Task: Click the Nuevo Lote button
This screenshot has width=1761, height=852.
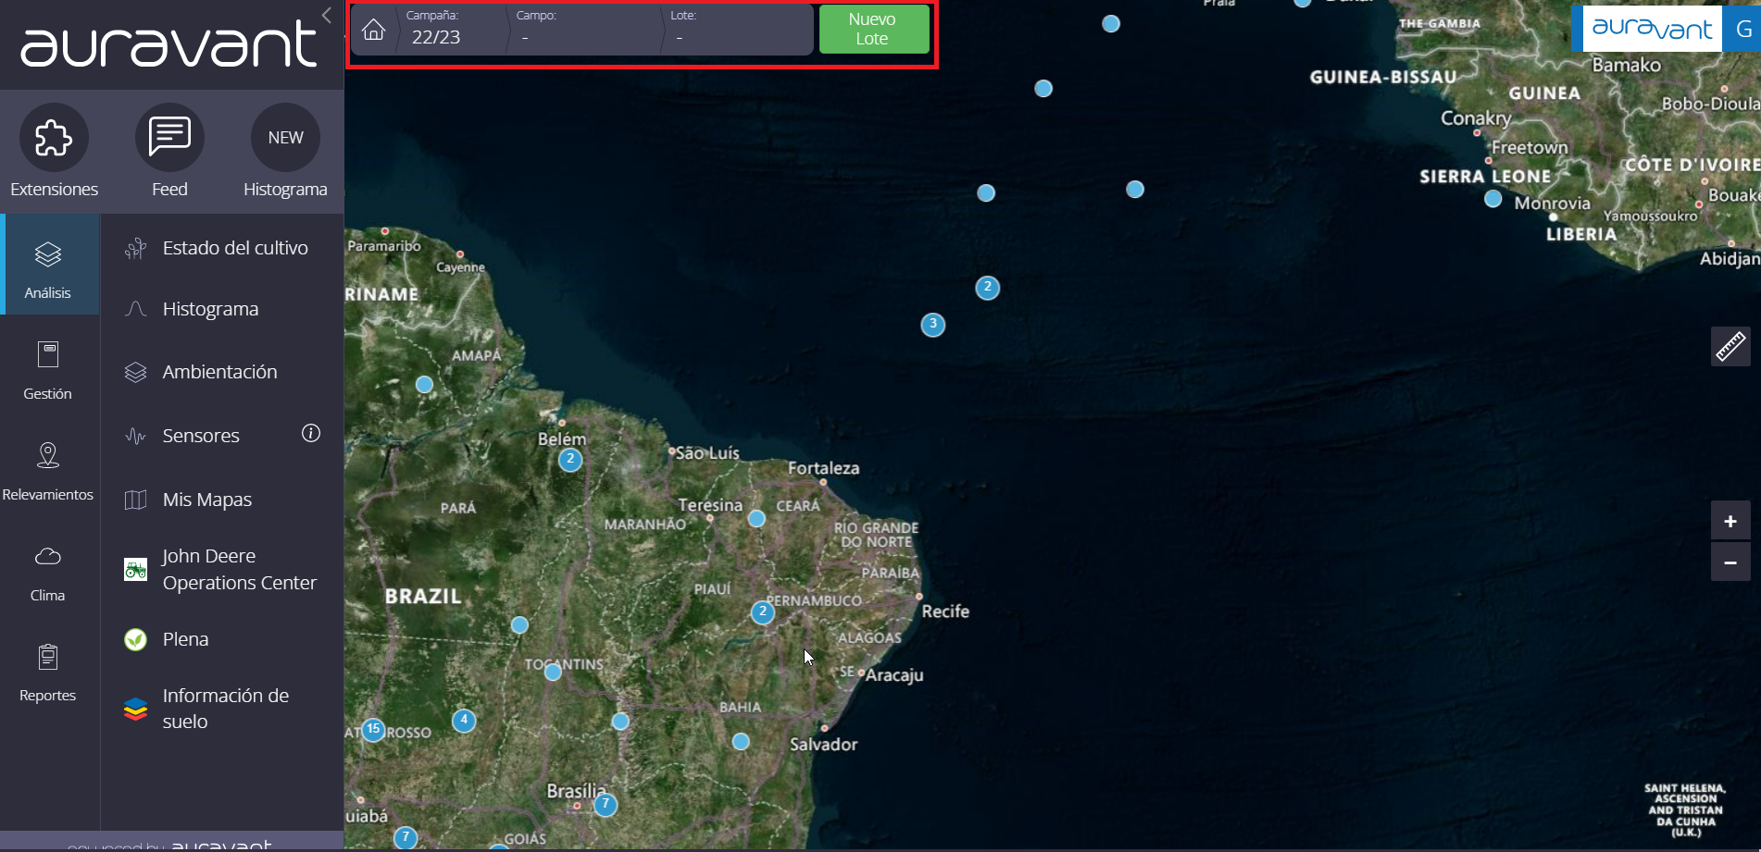Action: [x=874, y=29]
